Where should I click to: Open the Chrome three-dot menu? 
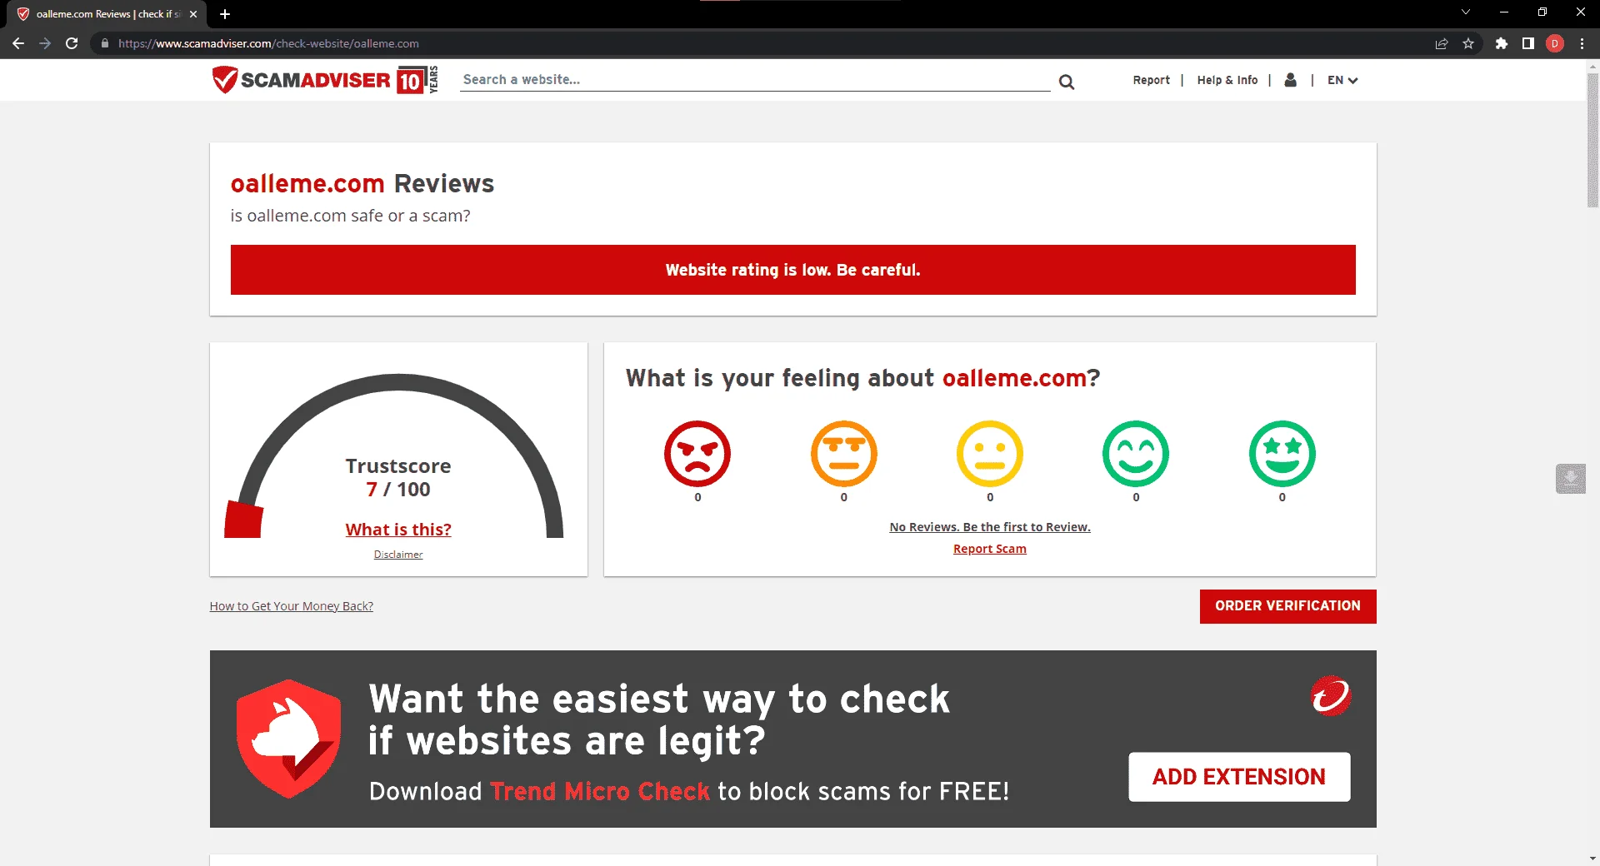point(1582,43)
